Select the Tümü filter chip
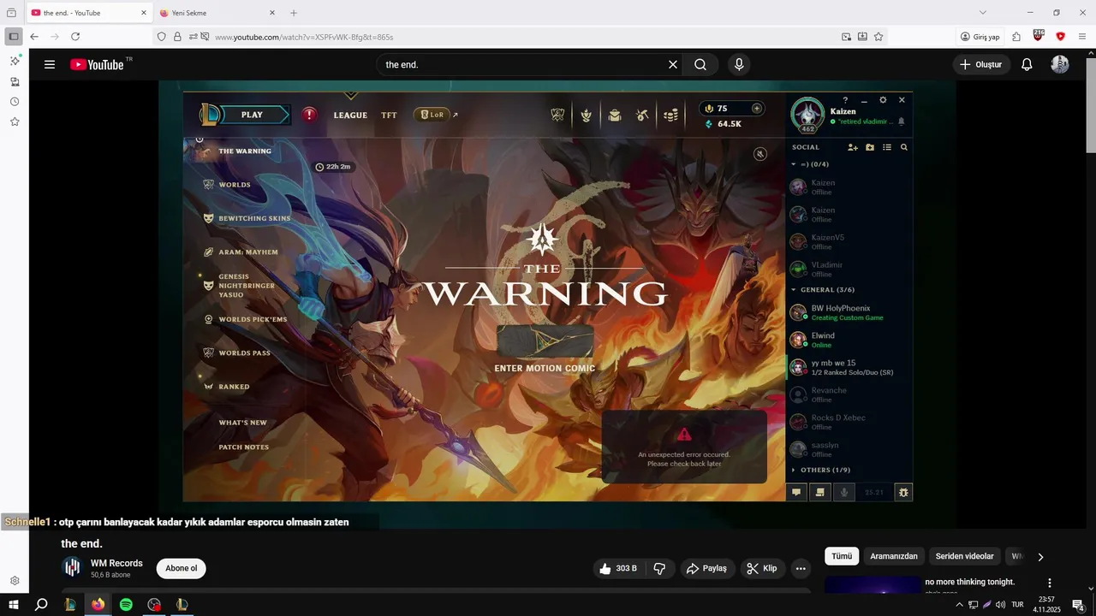 tap(842, 556)
